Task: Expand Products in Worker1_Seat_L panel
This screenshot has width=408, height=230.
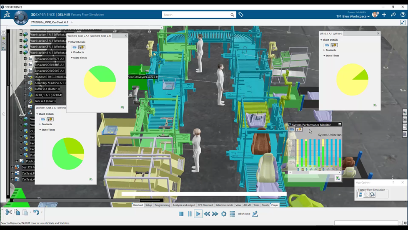Action: pyautogui.click(x=40, y=124)
